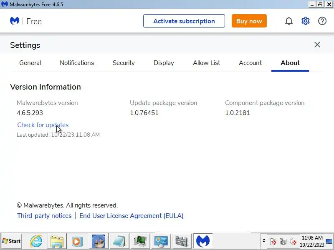Open the control panel taskbar icon
The image size is (334, 250).
(161, 241)
